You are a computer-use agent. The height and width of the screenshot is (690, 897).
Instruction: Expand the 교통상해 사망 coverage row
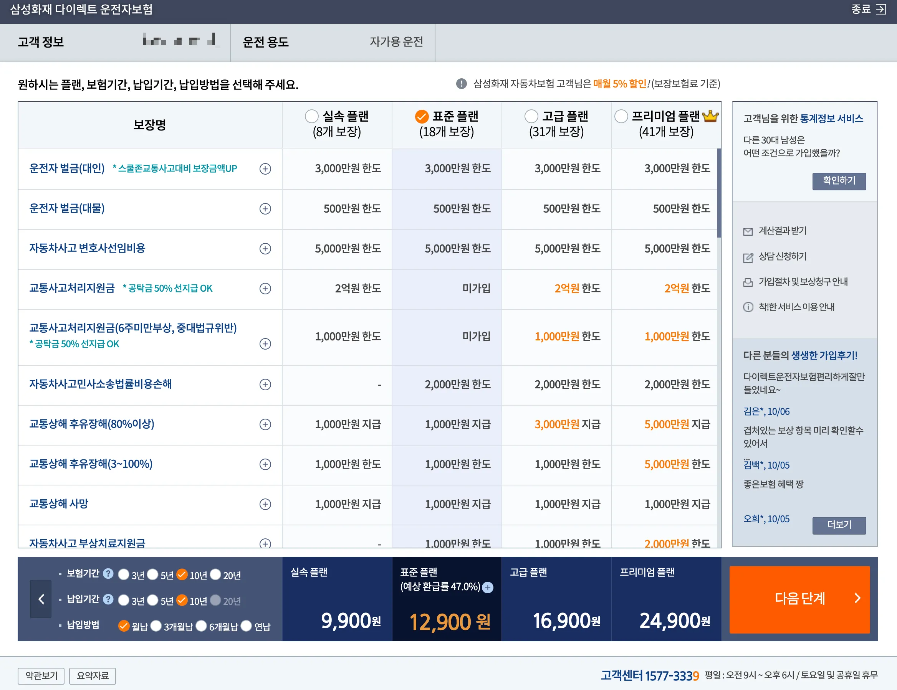pos(265,504)
